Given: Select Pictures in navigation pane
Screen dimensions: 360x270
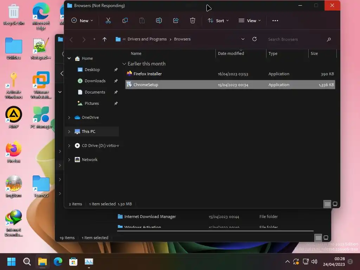Looking at the screenshot, I should point(92,103).
